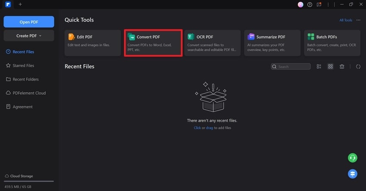366x191 pixels.
Task: Click the green Batch PDFs grid icon
Action: click(x=311, y=37)
